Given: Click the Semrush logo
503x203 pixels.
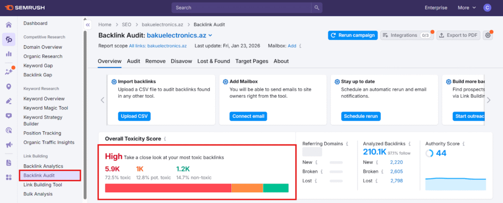Looking at the screenshot, I should [x=25, y=8].
